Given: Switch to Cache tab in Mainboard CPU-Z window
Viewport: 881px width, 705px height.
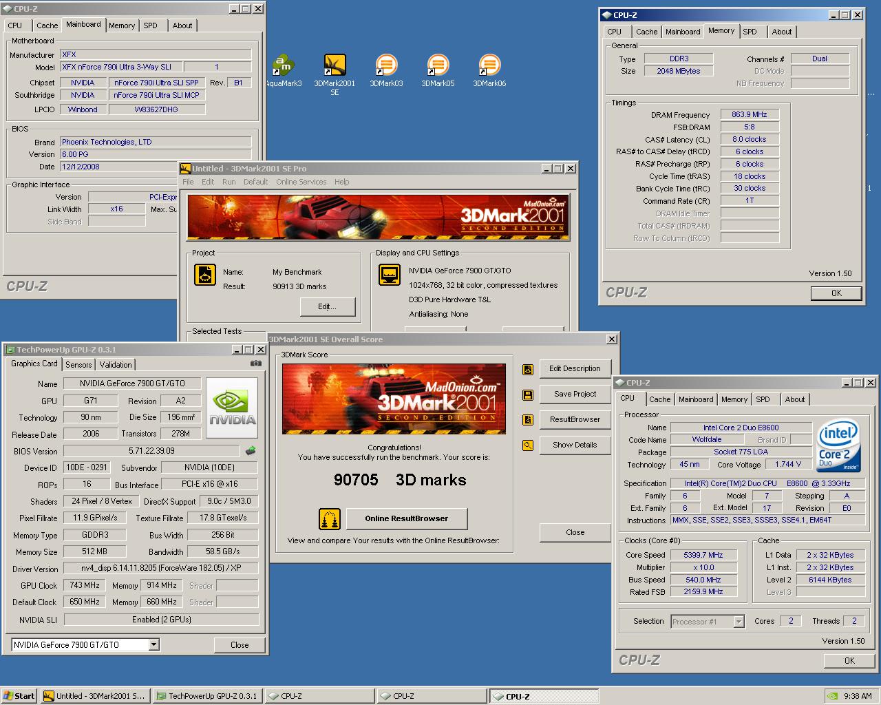Looking at the screenshot, I should click(x=47, y=25).
